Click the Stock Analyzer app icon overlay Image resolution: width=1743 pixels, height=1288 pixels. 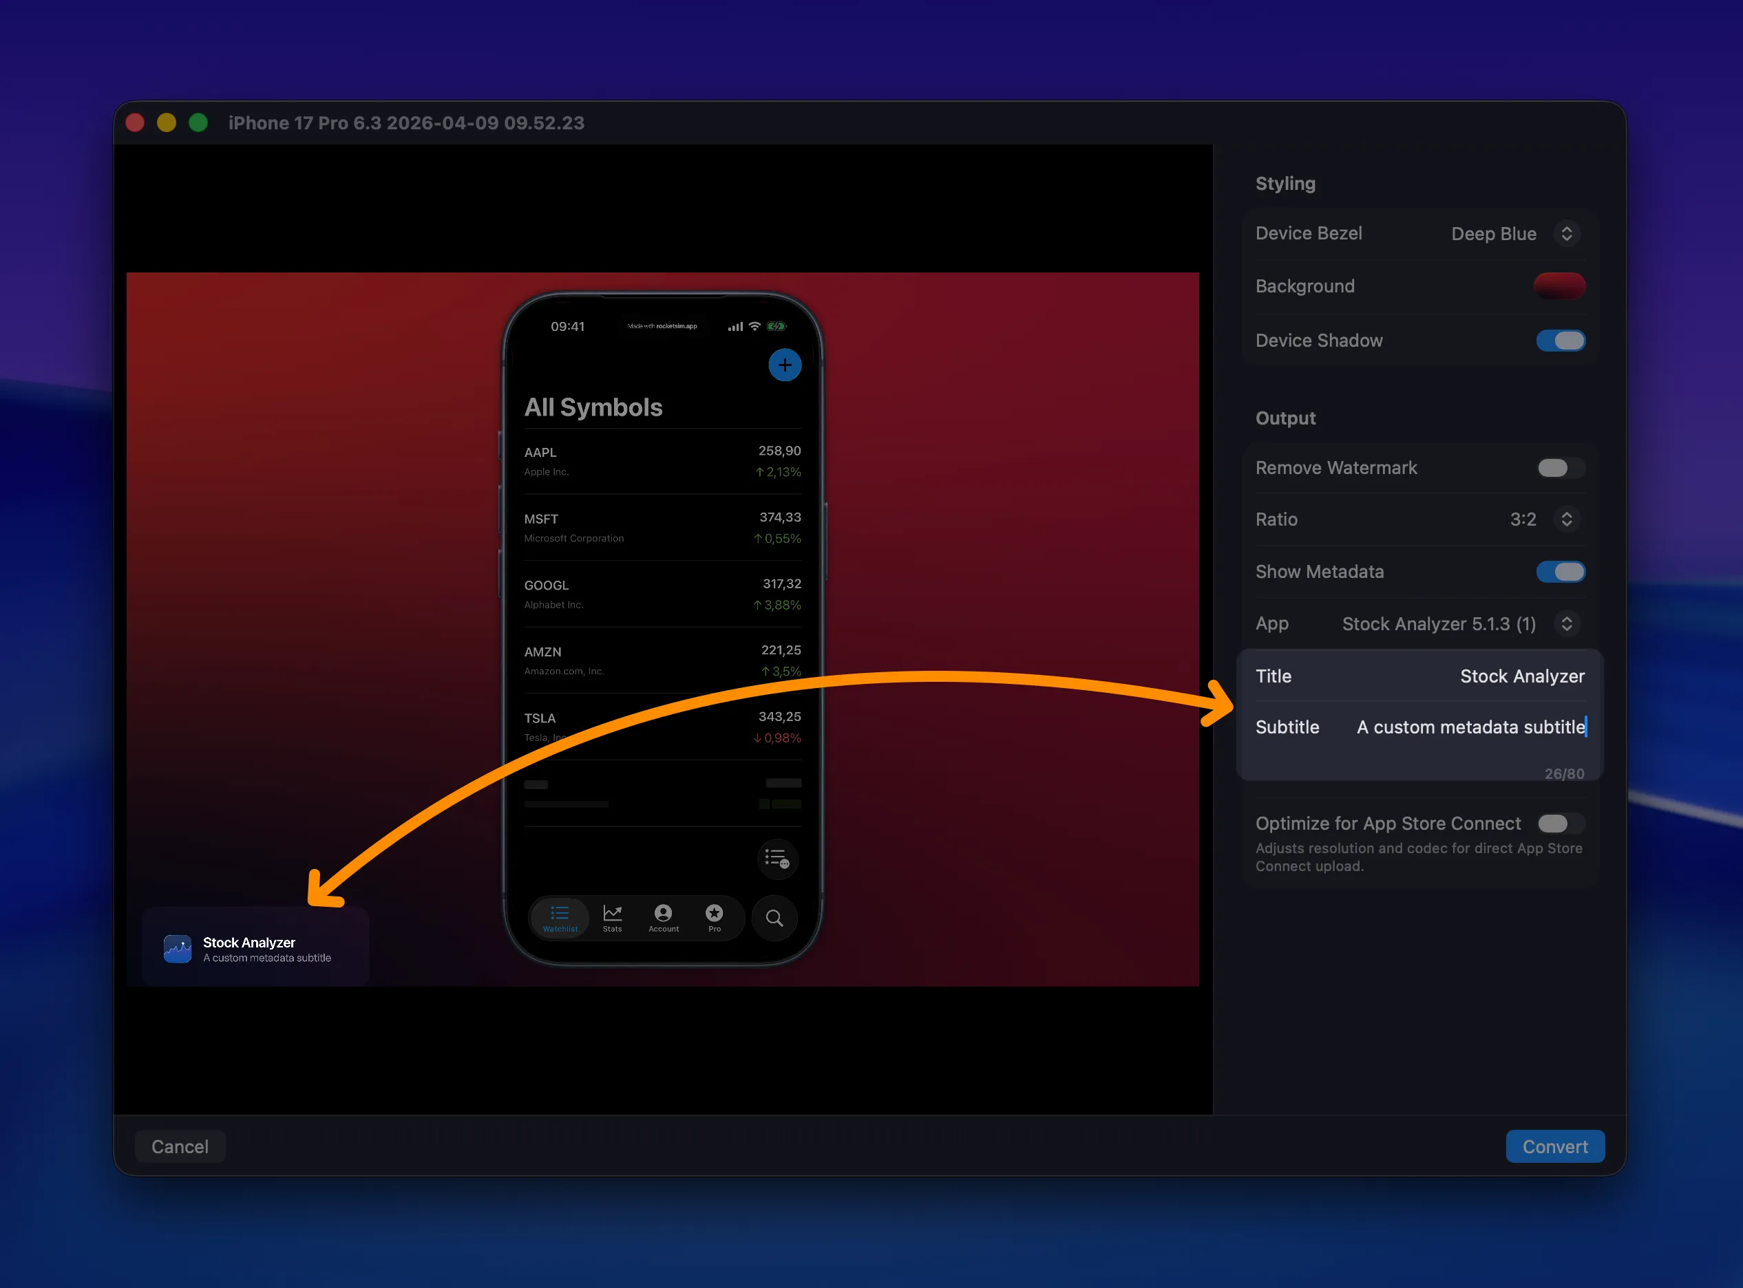point(178,948)
